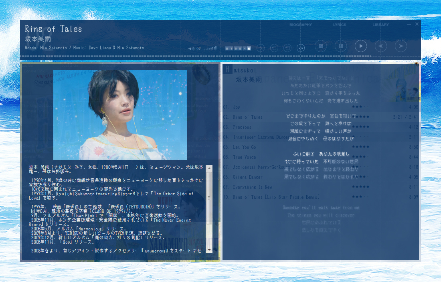The width and height of the screenshot is (441, 282).
Task: Open the BIOGRAPHY tab
Action: point(301,25)
